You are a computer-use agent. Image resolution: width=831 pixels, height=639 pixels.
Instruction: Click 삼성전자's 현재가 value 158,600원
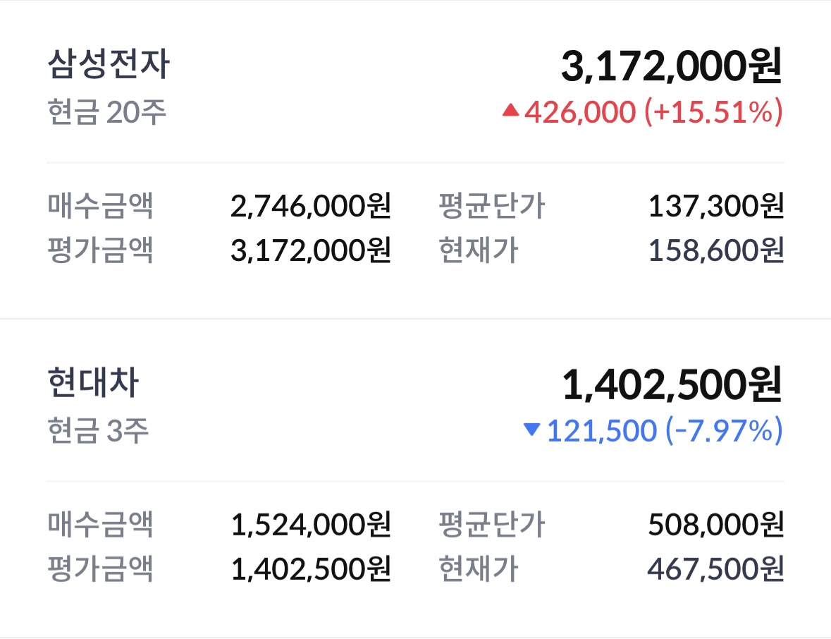[x=716, y=250]
